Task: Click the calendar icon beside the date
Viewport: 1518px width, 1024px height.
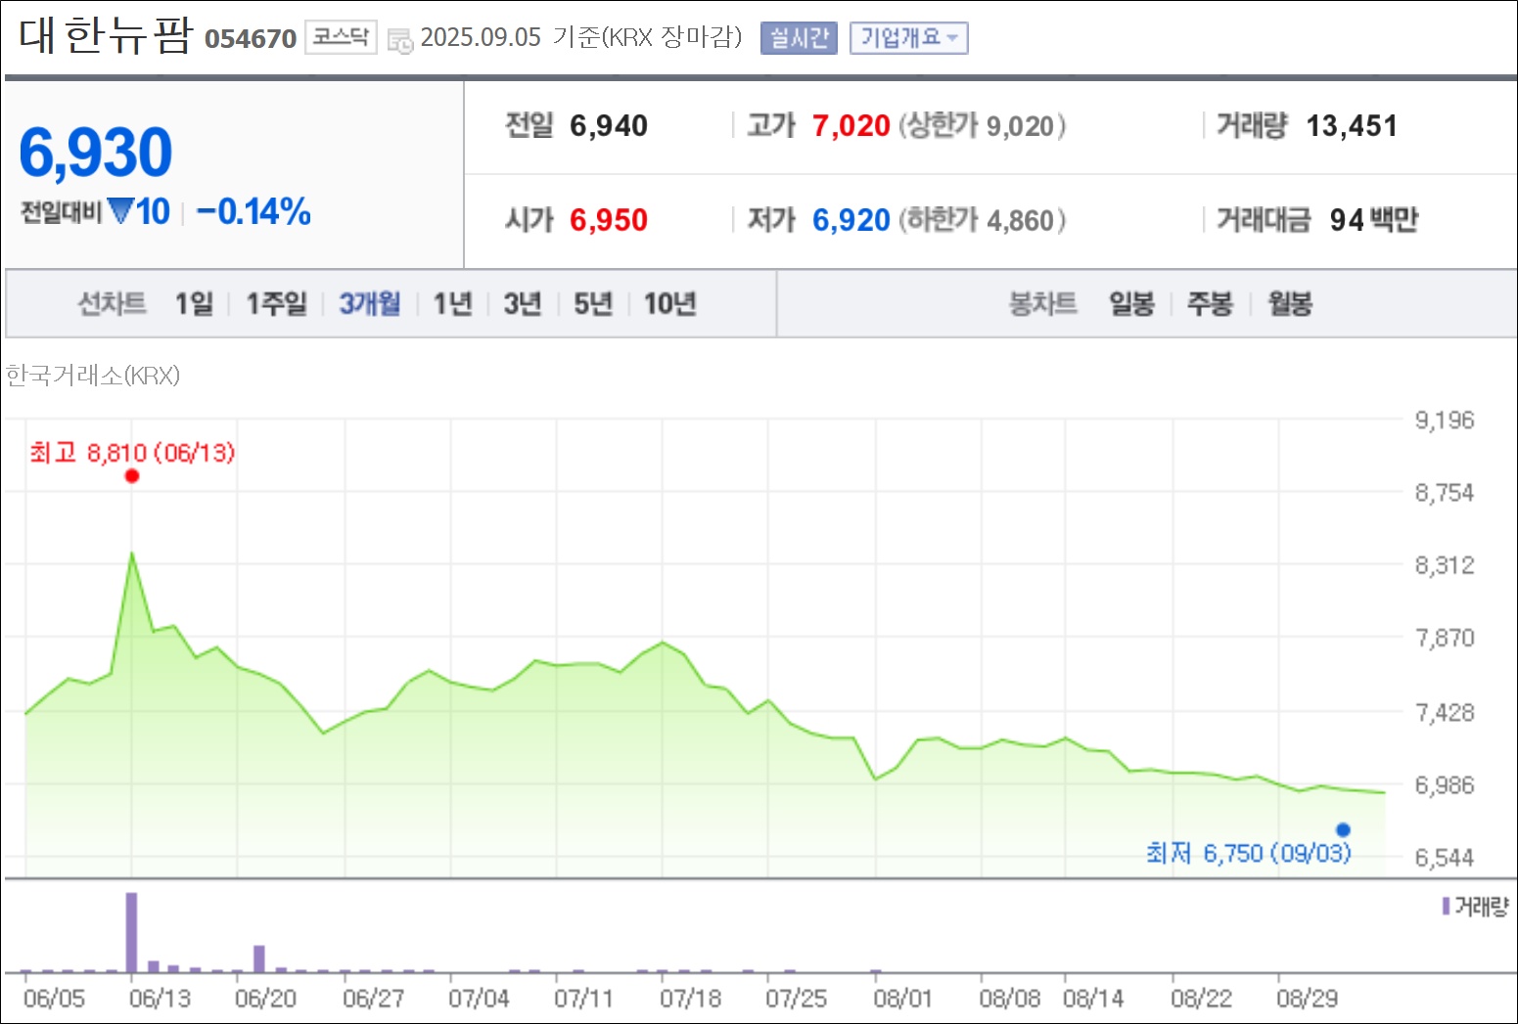Action: tap(400, 40)
